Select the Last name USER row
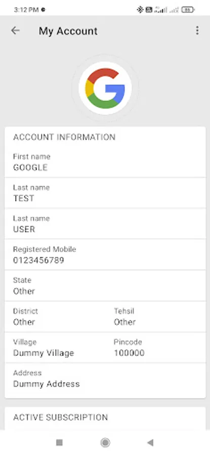The image size is (210, 455). point(105,224)
